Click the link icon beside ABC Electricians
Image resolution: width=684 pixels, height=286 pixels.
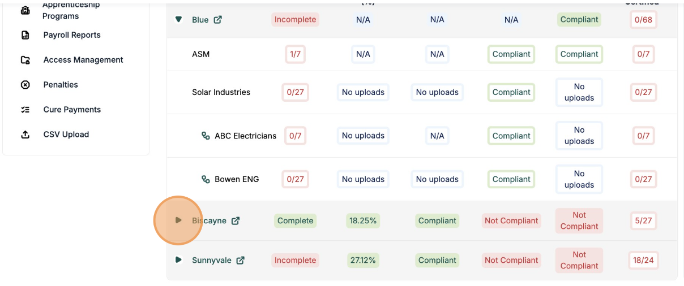206,136
